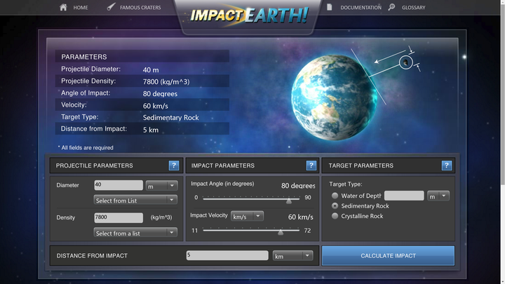Viewport: 505px width, 284px height.
Task: Click the "5 km" distance summary value
Action: 150,130
